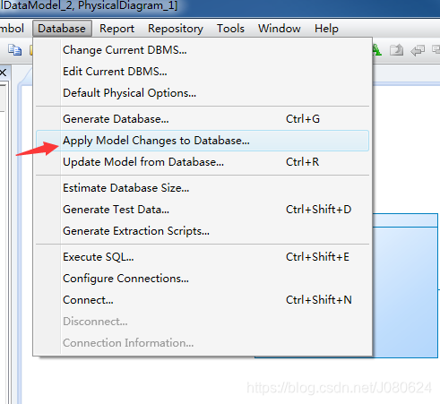
Task: Click the blue table symbol in diagram
Action: 405,285
